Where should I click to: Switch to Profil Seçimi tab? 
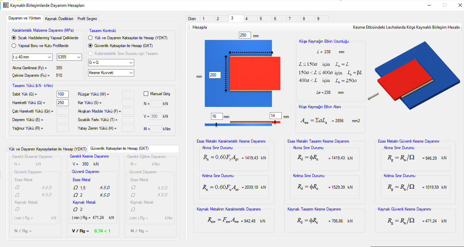coord(87,19)
